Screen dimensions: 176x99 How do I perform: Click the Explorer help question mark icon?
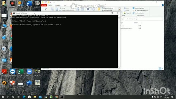[x=163, y=5]
